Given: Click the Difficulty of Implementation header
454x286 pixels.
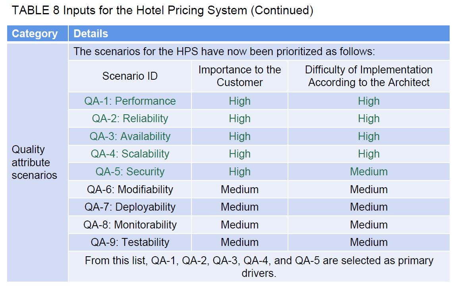Looking at the screenshot, I should [x=369, y=76].
